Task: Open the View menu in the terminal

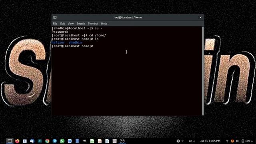Action: coord(71,24)
